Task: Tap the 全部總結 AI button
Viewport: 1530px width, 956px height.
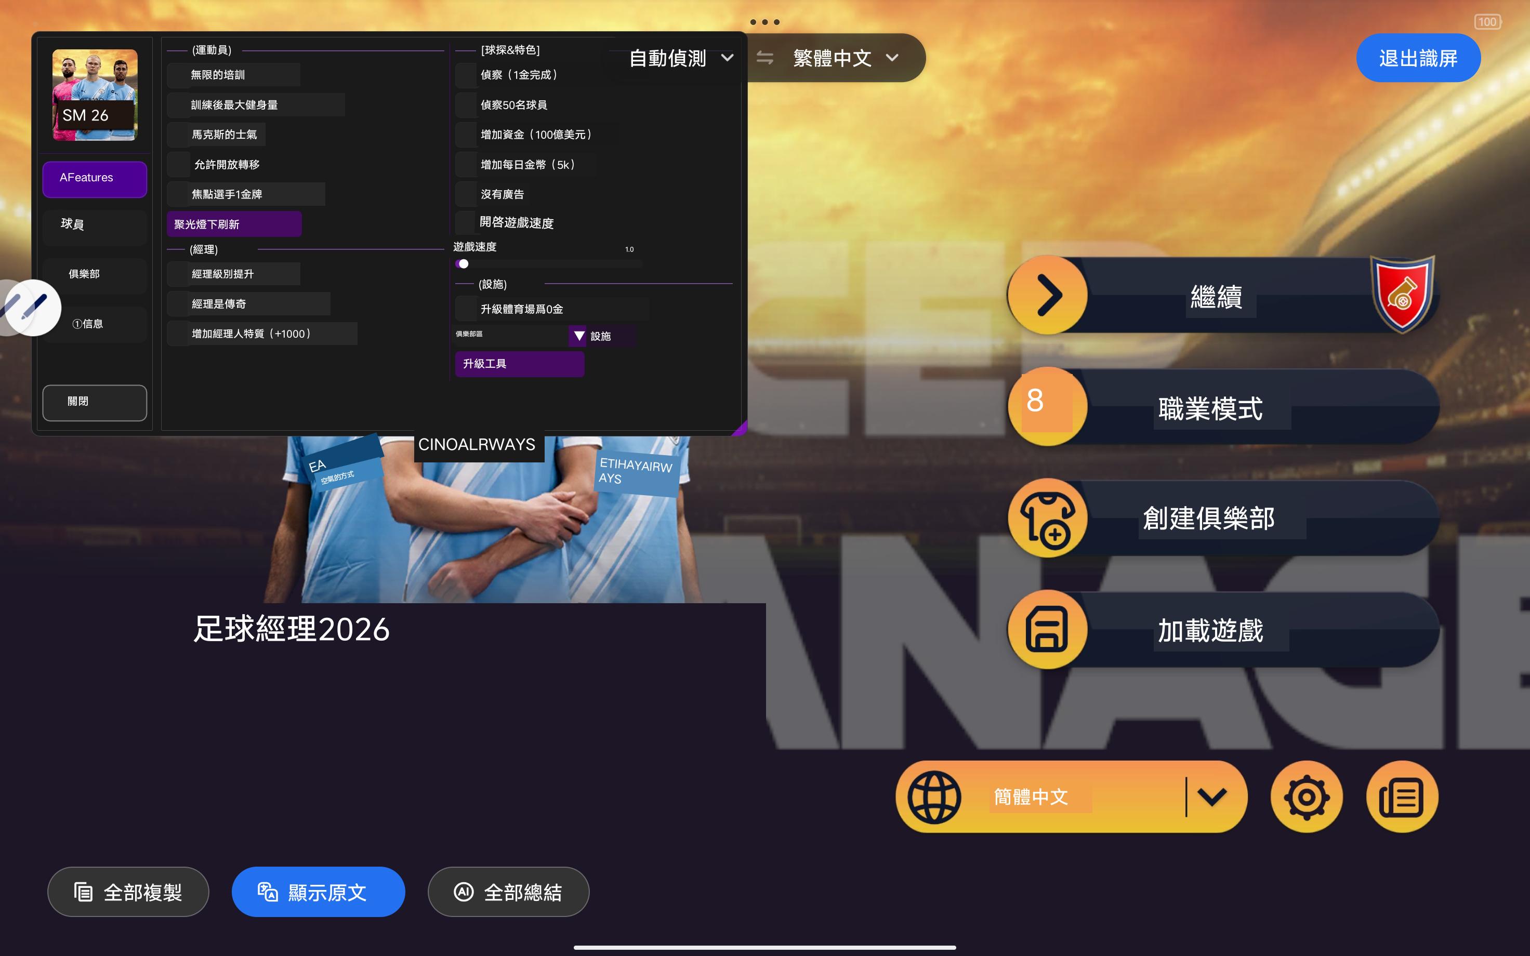Action: coord(508,892)
